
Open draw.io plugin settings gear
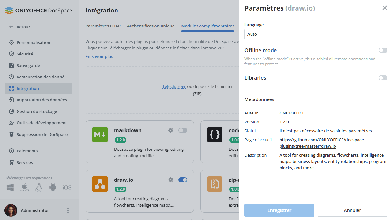point(171,180)
